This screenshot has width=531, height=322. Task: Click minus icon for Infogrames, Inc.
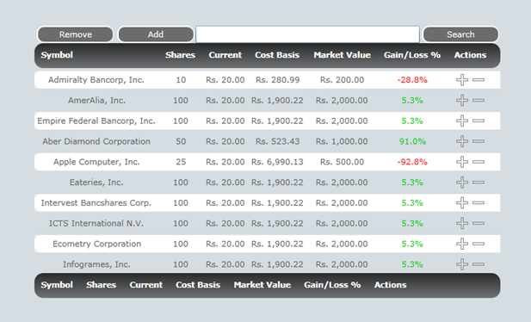pyautogui.click(x=479, y=264)
